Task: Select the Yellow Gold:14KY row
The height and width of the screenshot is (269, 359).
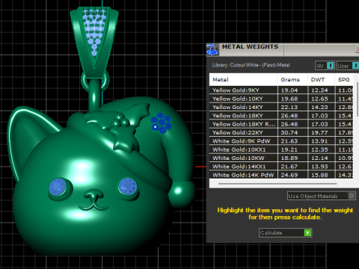Action: [x=281, y=107]
